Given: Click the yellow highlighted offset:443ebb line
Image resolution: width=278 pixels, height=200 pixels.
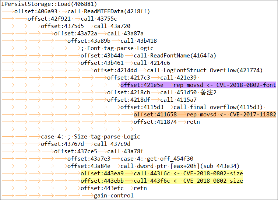Looking at the screenshot, I should (162, 181).
